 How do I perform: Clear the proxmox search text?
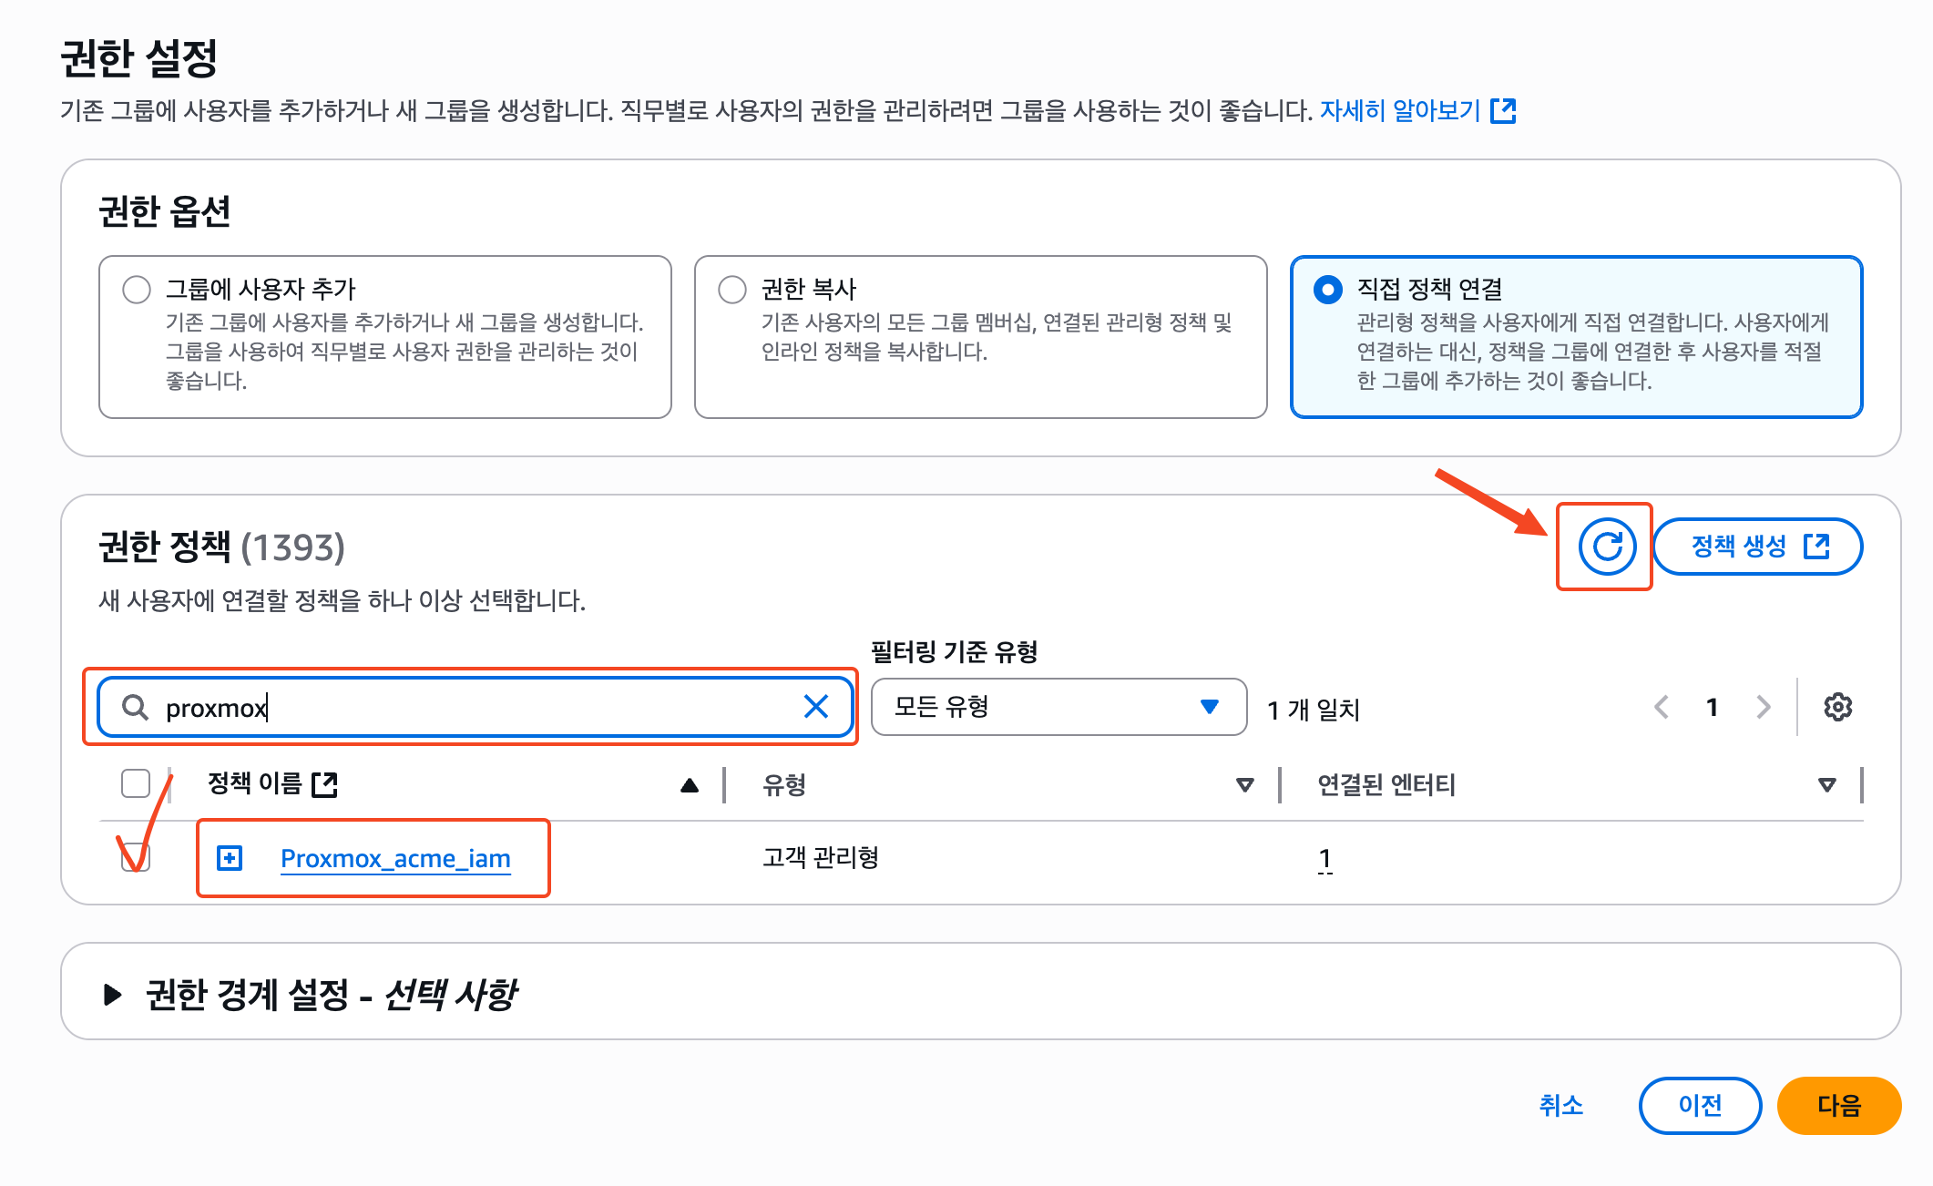815,706
